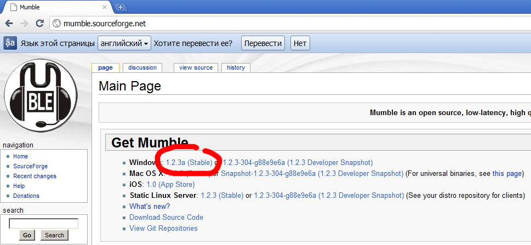Download Windows 1.2.3 Developer Snapshot

point(298,162)
